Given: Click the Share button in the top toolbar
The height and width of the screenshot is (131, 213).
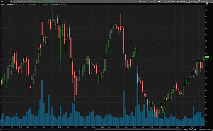Looking at the screenshot, I should 143,1.
